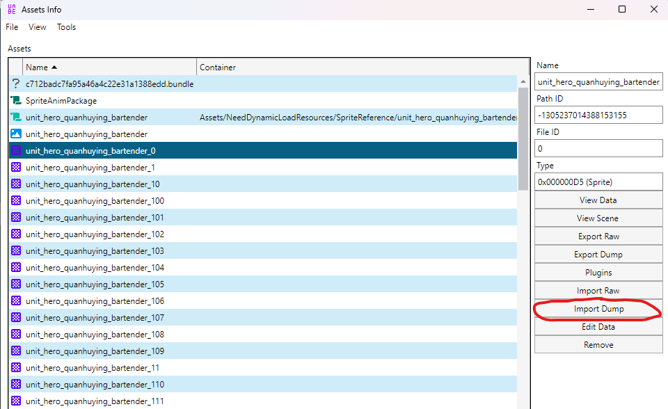Click the question mark icon on the bundle row

pos(16,83)
